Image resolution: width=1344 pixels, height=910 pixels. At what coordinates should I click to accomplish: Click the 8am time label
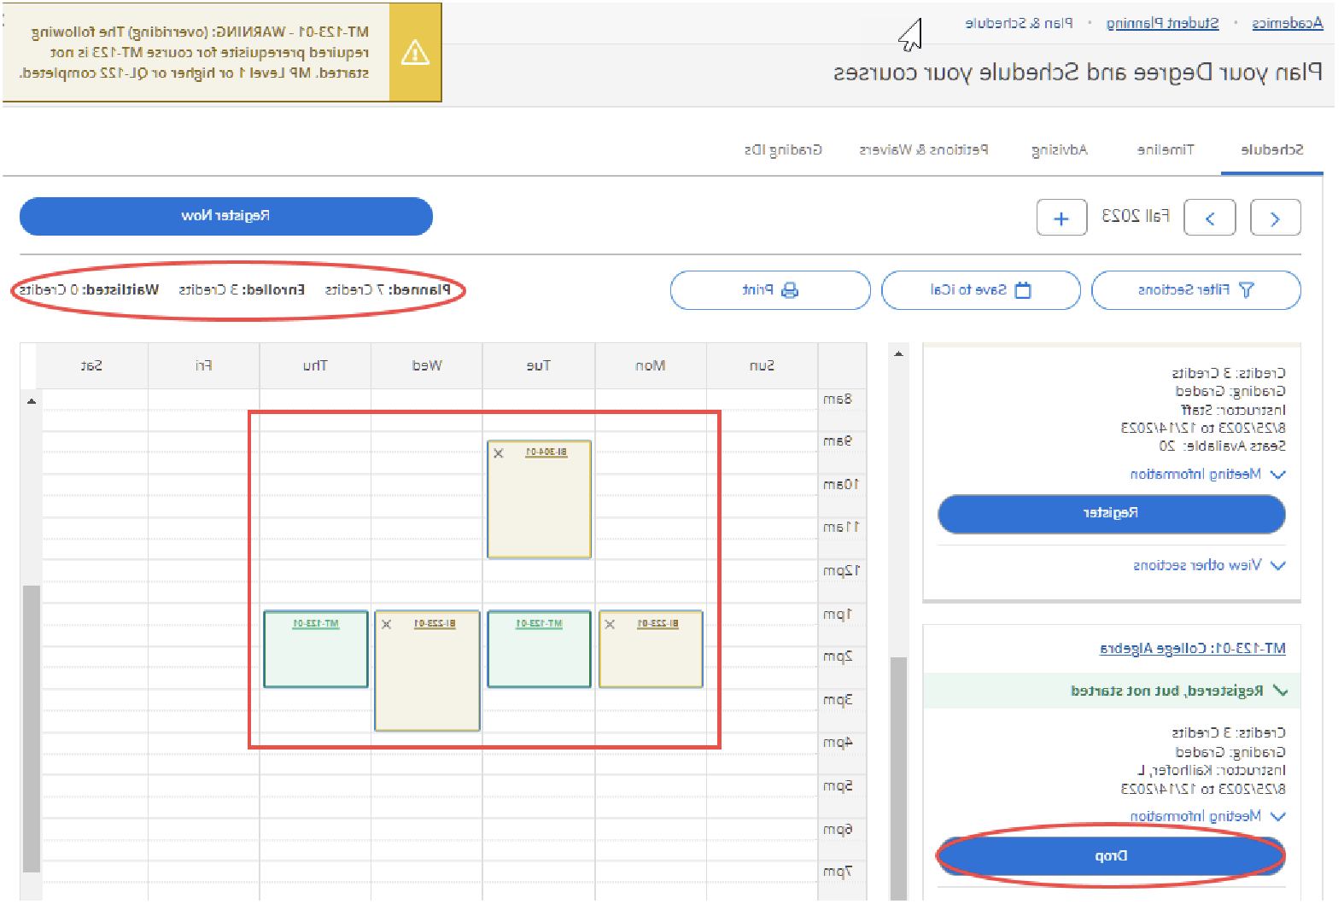(838, 399)
